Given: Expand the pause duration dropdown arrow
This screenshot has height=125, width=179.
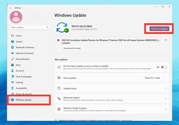Looking at the screenshot, I should click(x=164, y=78).
